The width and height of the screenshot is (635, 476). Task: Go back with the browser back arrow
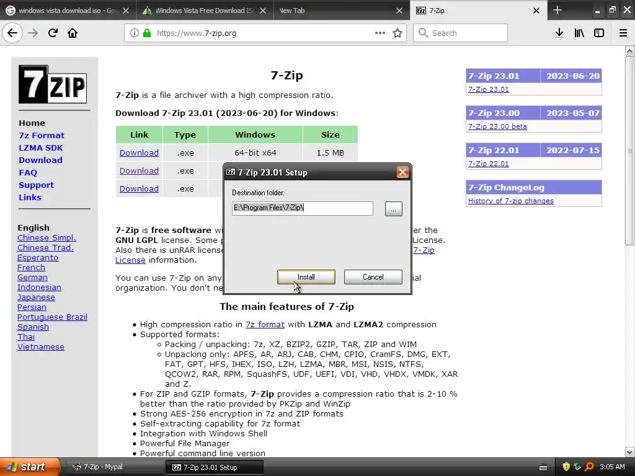click(x=12, y=33)
